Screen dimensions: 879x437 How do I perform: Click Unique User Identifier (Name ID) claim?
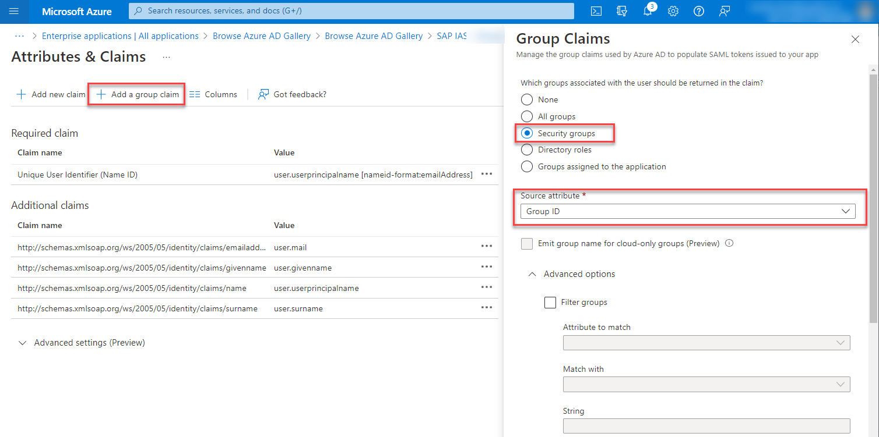click(78, 175)
